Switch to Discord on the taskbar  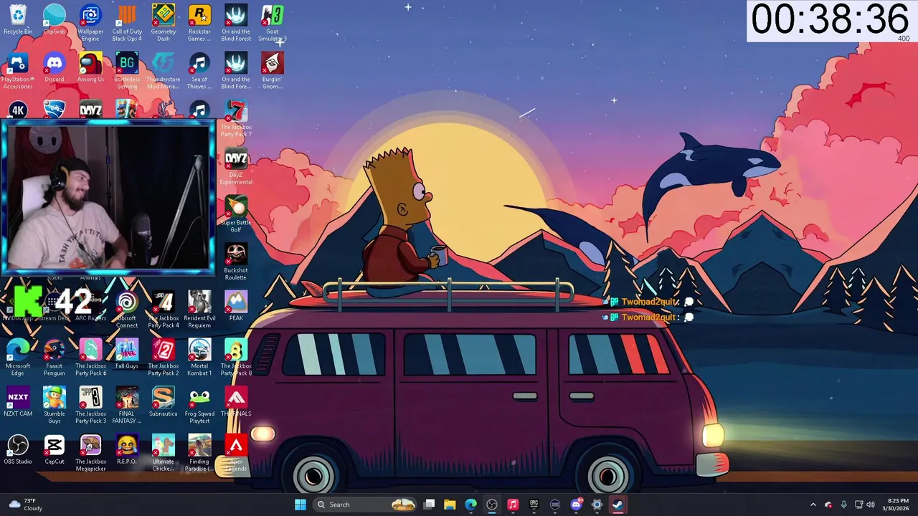[576, 505]
